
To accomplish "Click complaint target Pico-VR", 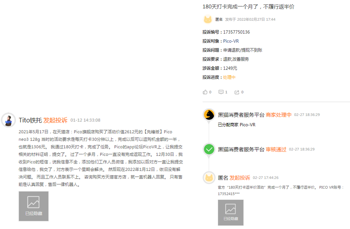I will (x=231, y=41).
